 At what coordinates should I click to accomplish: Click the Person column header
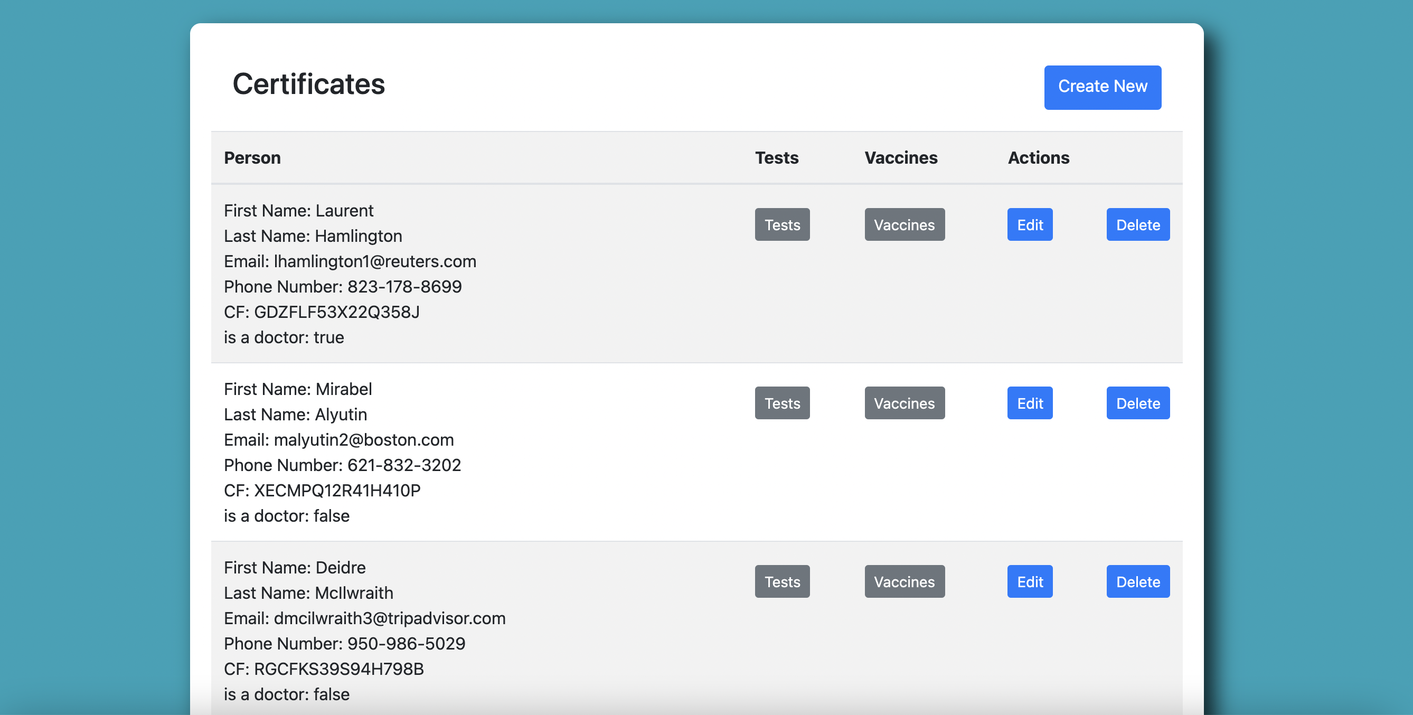252,157
